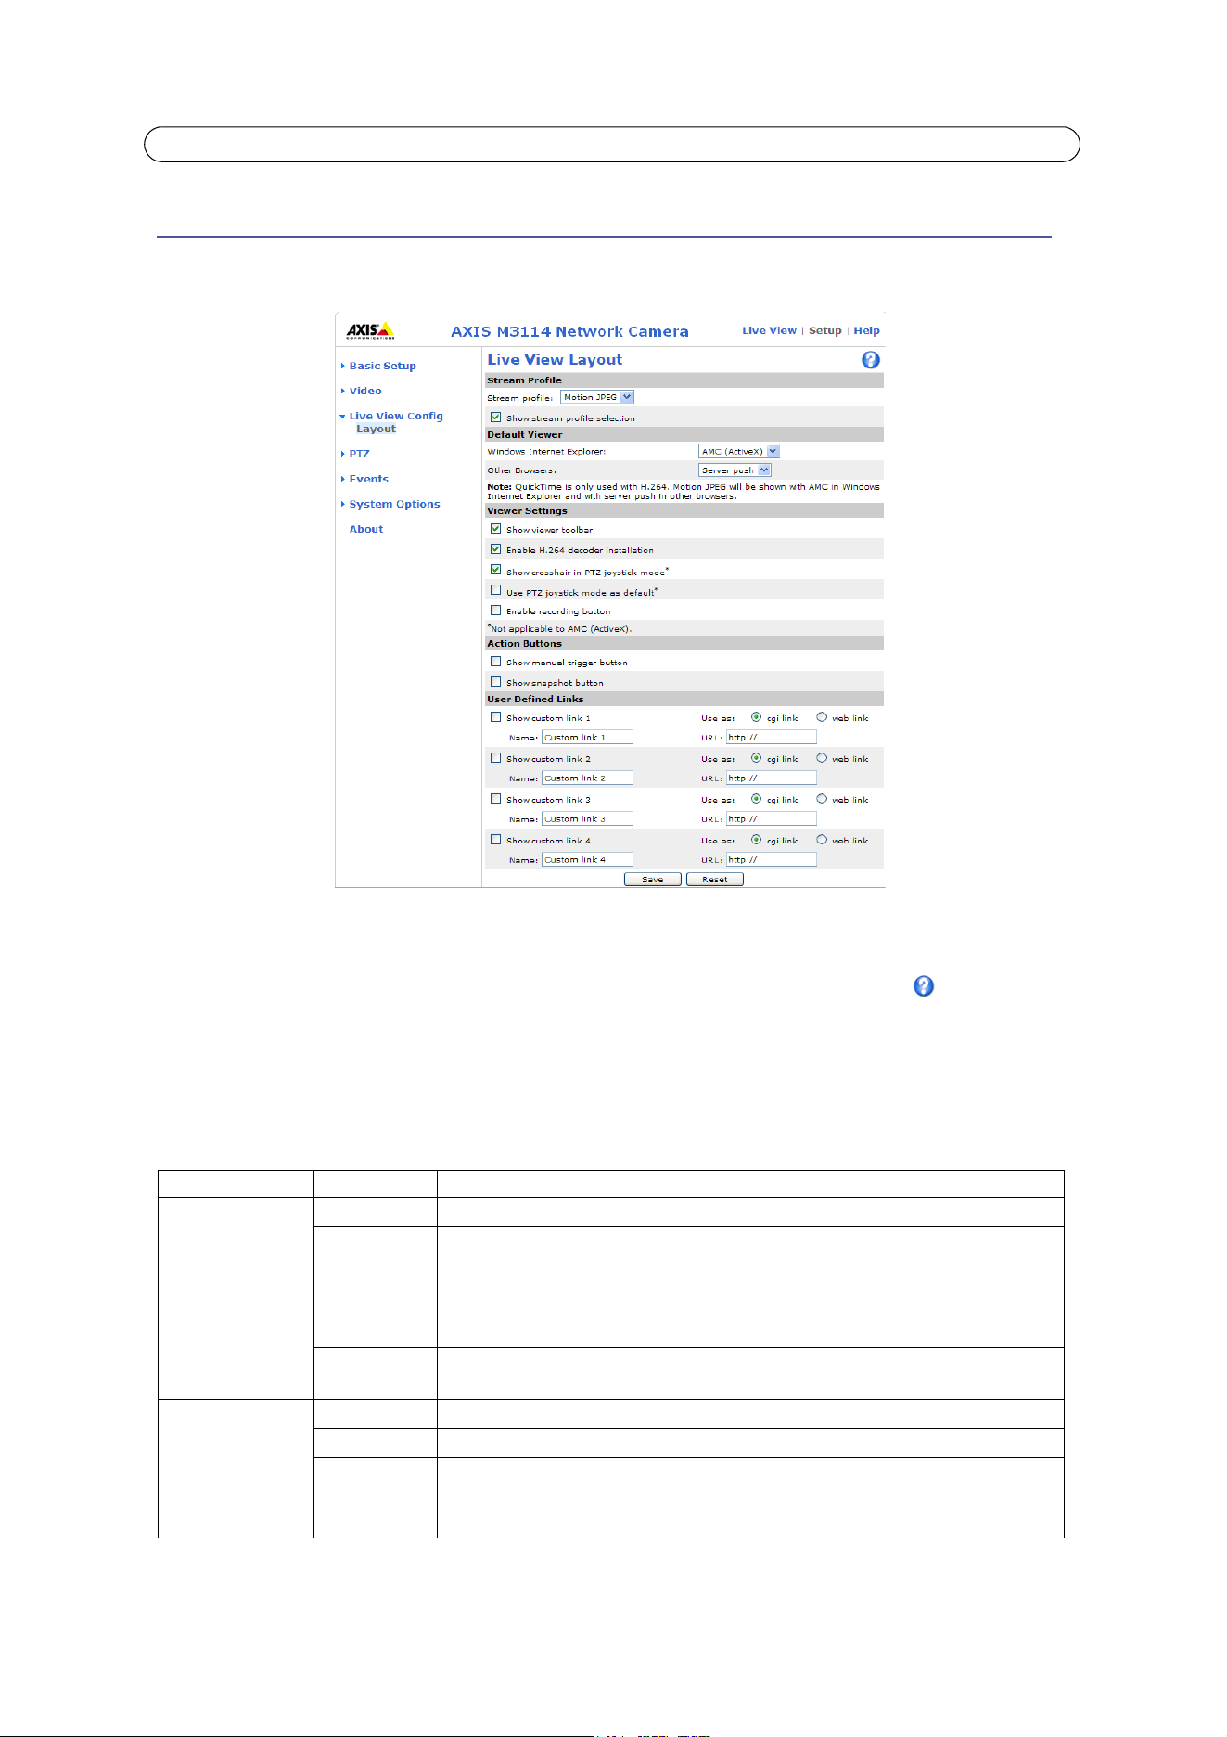Image resolution: width=1227 pixels, height=1737 pixels.
Task: Open the Basic Setup menu
Action: pos(382,366)
